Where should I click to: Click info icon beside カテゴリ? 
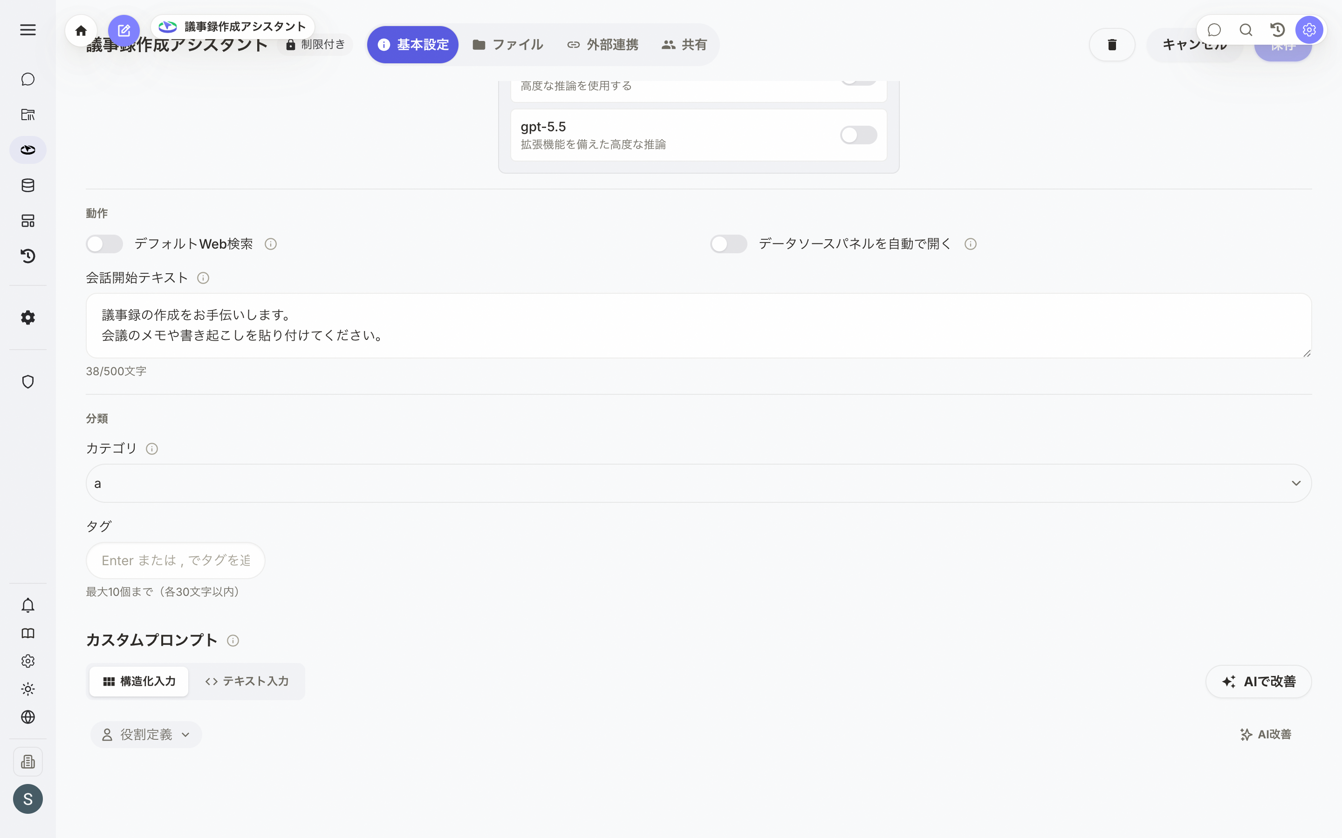[151, 449]
